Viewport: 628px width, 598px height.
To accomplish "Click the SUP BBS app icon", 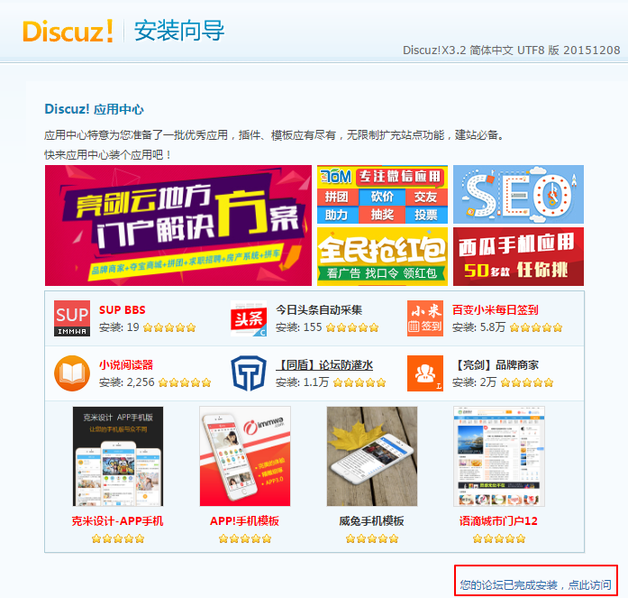I will tap(72, 318).
